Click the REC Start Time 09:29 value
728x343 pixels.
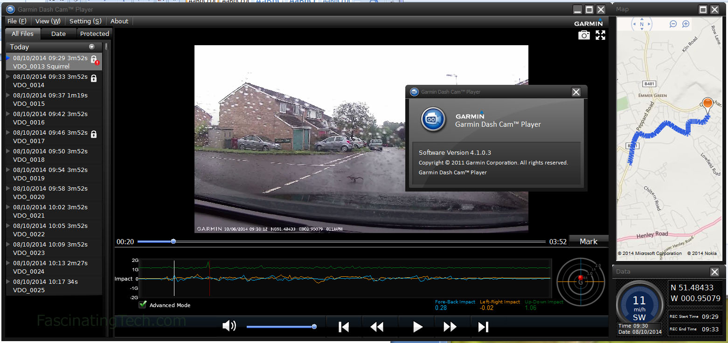[x=711, y=316]
